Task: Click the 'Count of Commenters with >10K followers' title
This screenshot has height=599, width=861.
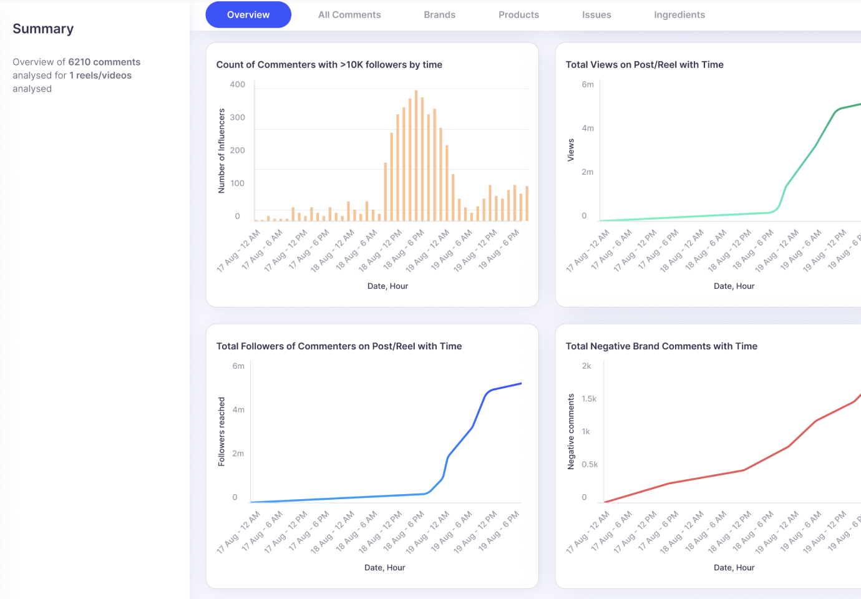Action: coord(329,65)
